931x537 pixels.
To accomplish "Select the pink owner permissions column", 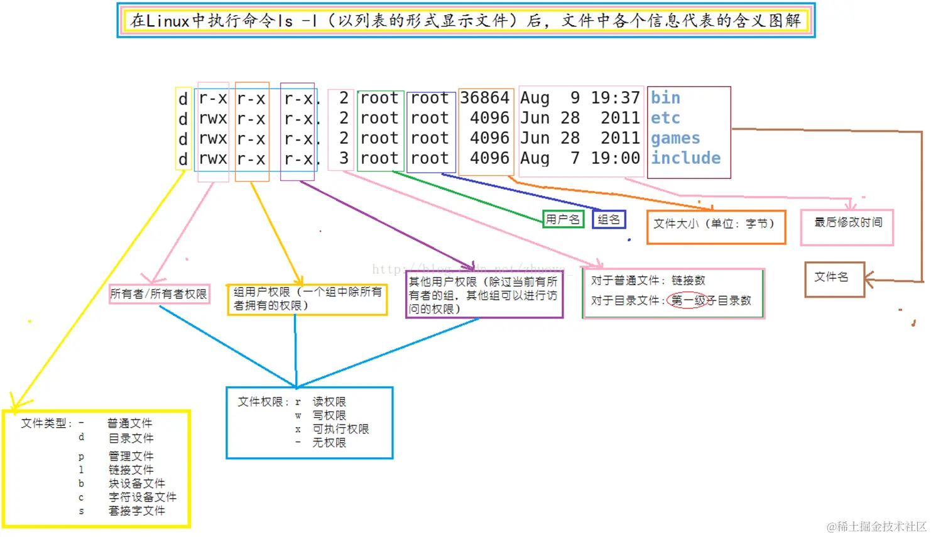I will click(212, 129).
